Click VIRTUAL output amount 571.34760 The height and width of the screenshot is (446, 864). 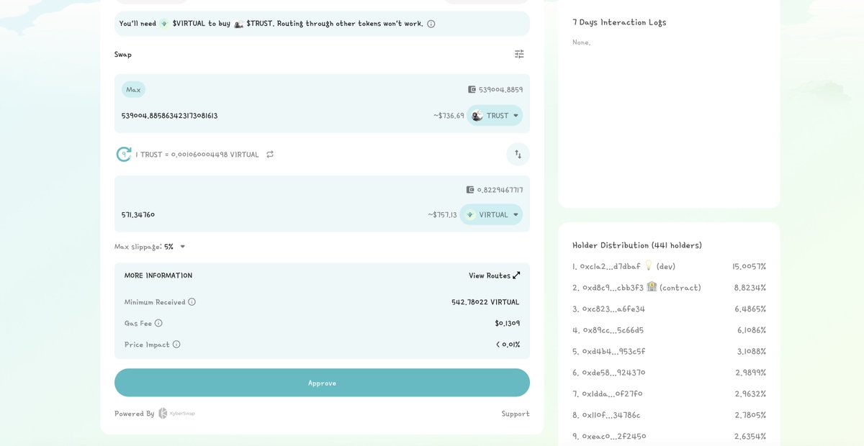point(138,215)
